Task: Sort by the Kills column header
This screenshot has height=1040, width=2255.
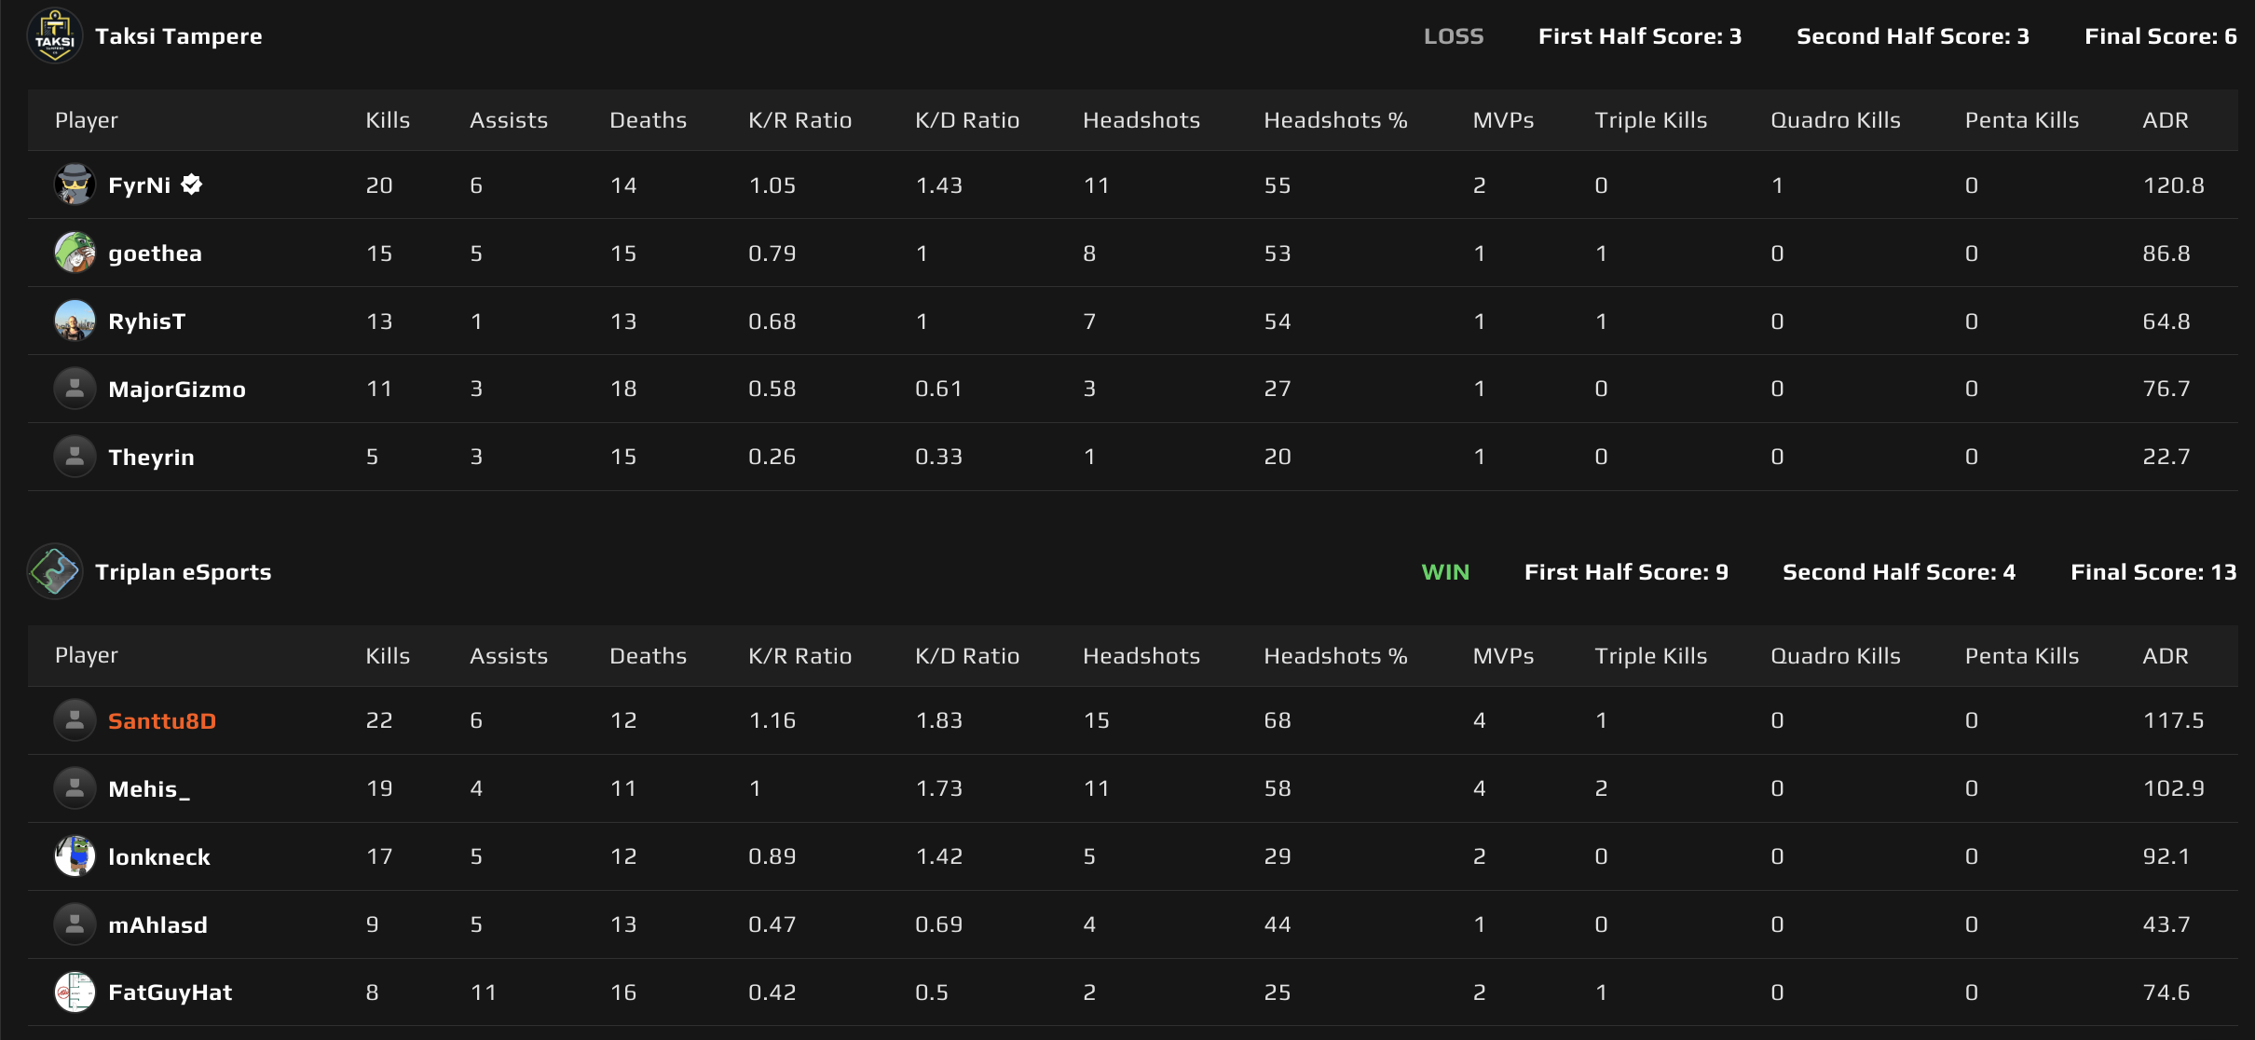Action: tap(387, 119)
